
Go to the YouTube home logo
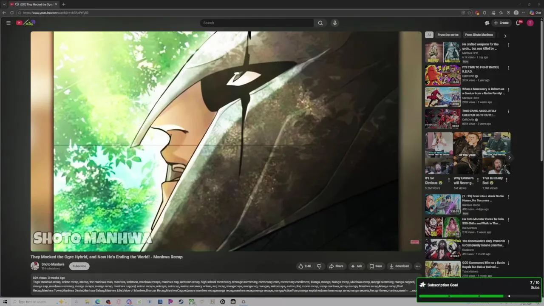pos(25,23)
